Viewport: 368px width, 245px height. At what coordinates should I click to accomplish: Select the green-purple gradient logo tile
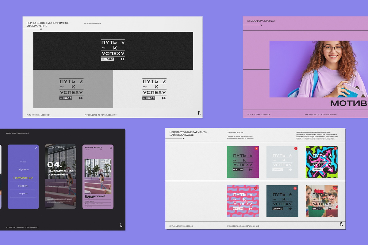coord(243,162)
